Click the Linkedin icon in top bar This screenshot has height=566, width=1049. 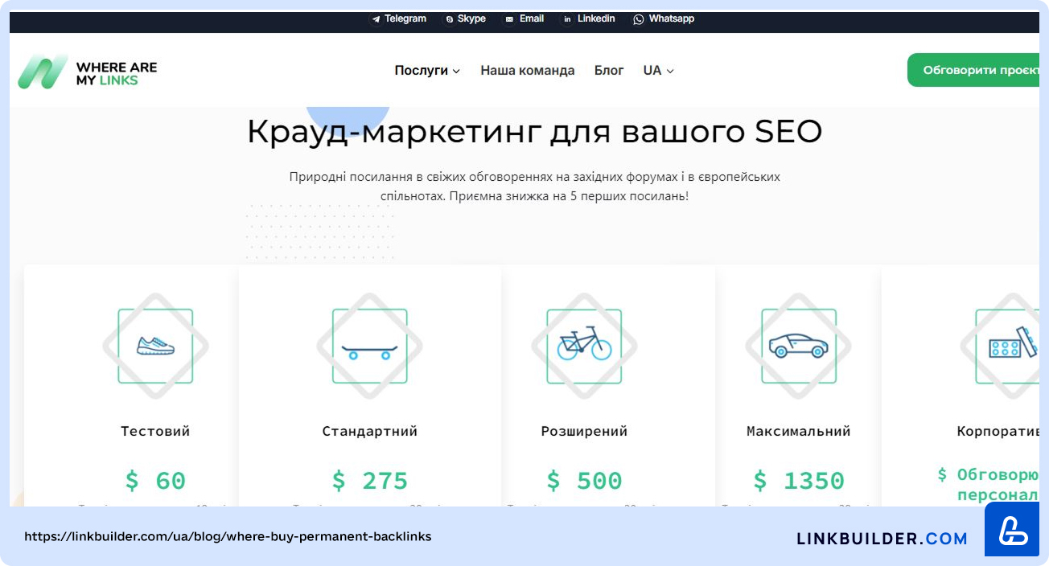click(567, 19)
